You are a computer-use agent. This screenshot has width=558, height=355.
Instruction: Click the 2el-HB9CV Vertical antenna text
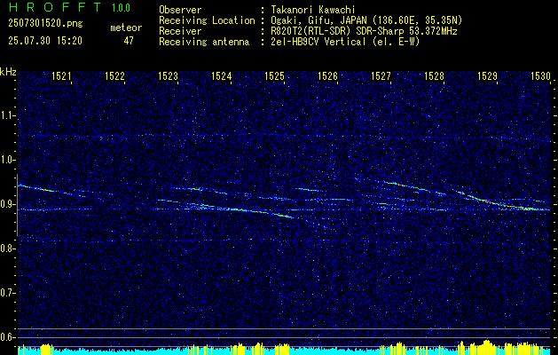(345, 42)
